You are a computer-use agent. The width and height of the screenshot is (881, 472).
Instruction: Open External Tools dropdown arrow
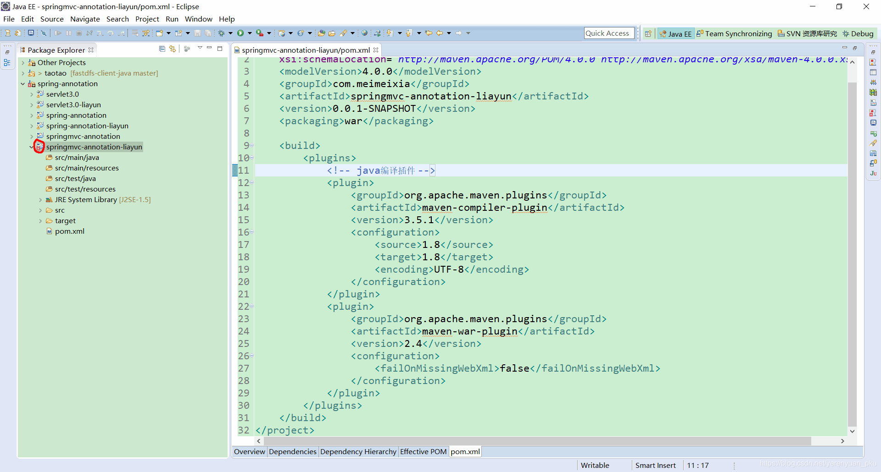[x=269, y=33]
